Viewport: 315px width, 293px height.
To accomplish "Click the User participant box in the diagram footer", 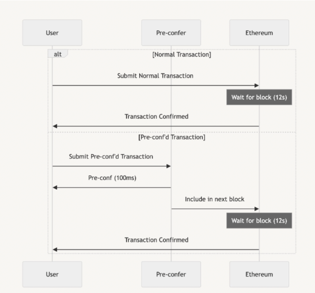I will pos(52,274).
